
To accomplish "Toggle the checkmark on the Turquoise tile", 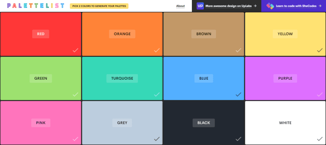I will pos(157,94).
